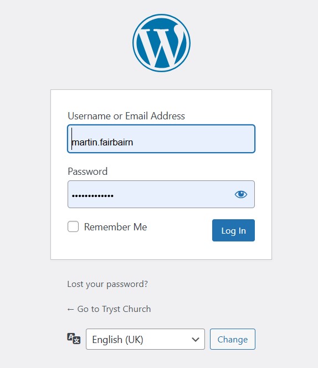This screenshot has width=318, height=368.
Task: Click the language translation icon
Action: click(74, 339)
